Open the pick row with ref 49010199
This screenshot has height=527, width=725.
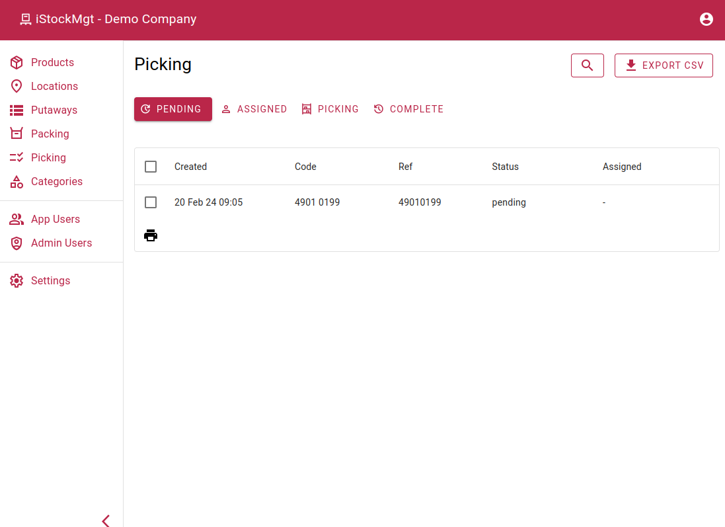(420, 202)
